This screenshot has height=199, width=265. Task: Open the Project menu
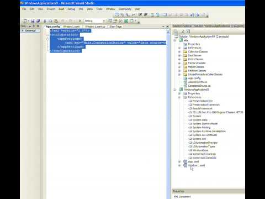pyautogui.click(x=51, y=9)
